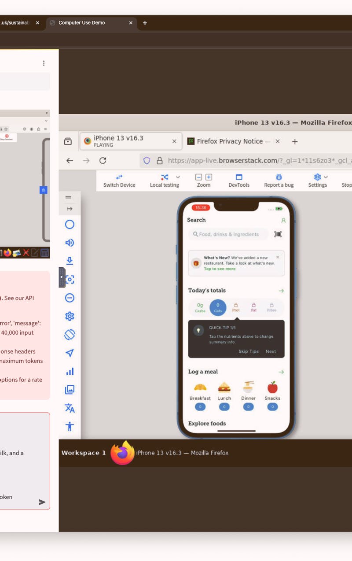Open the screenshot capture tool in sidebar

click(x=70, y=279)
